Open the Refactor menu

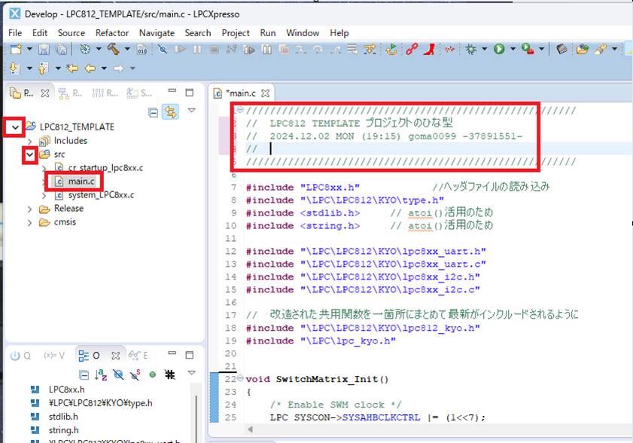111,33
